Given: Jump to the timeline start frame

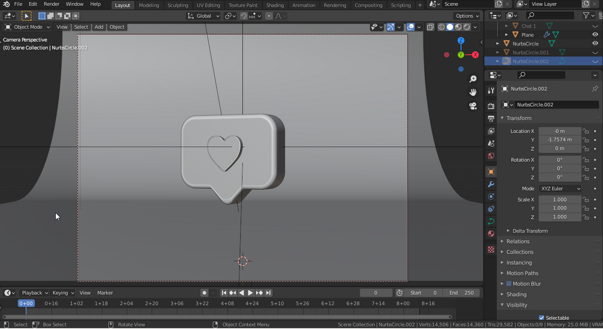Looking at the screenshot, I should pyautogui.click(x=224, y=293).
